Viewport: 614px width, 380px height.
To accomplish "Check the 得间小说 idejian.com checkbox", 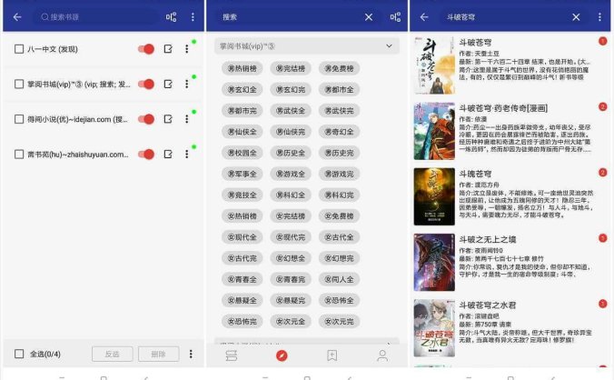I will (x=19, y=119).
